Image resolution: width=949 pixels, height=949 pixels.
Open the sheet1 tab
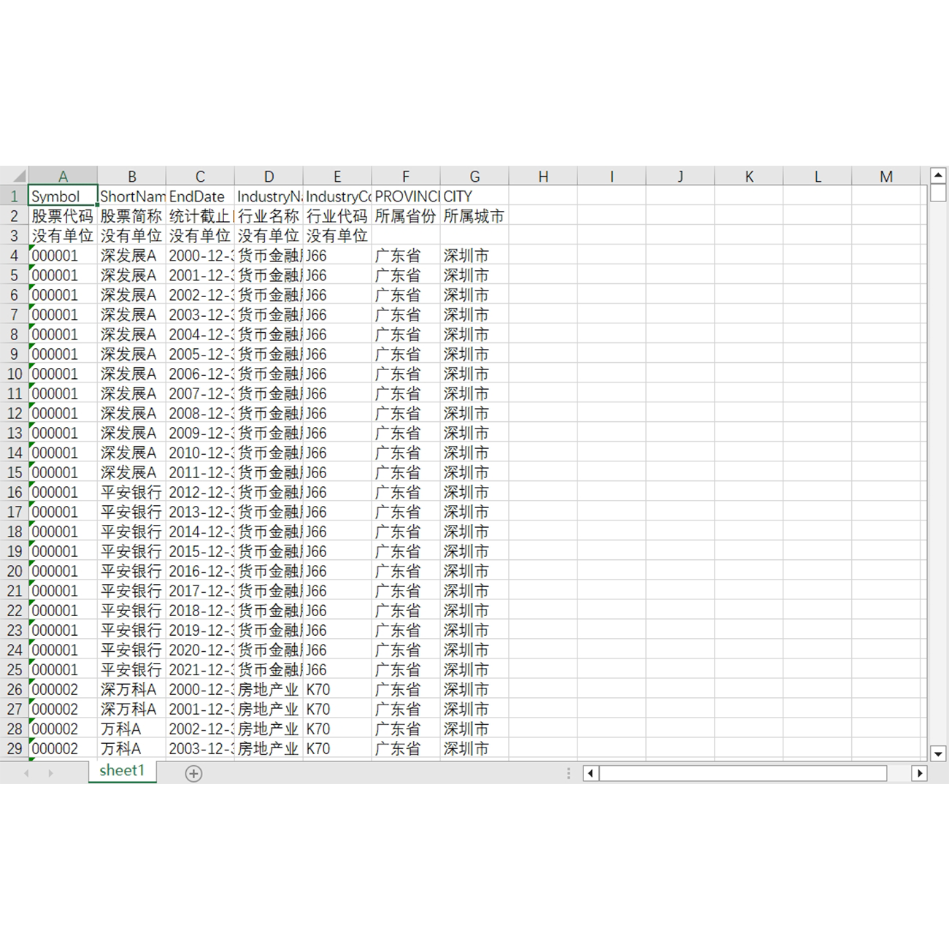coord(122,771)
